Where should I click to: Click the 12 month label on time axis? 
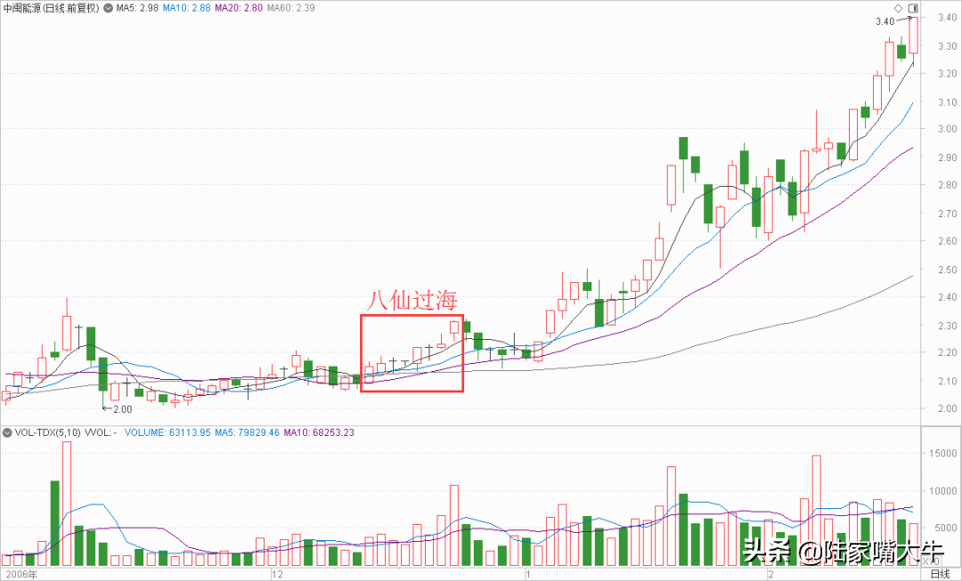[x=277, y=574]
